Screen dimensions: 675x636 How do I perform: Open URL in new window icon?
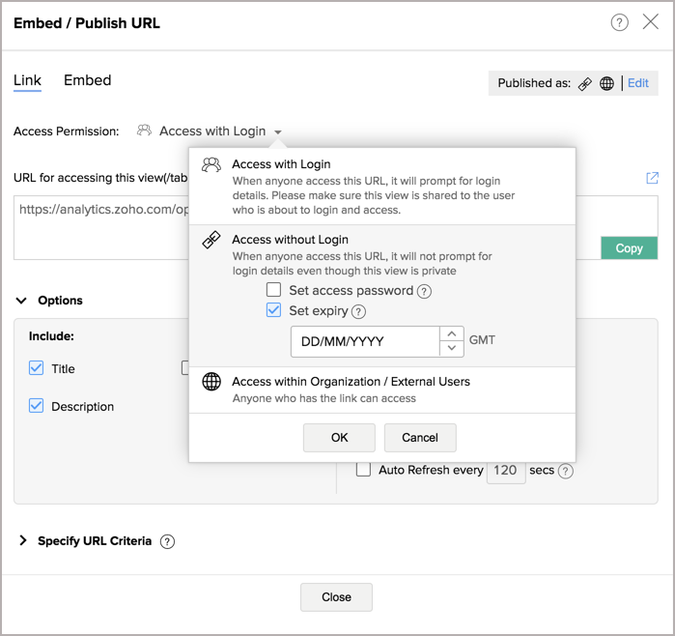pos(653,178)
